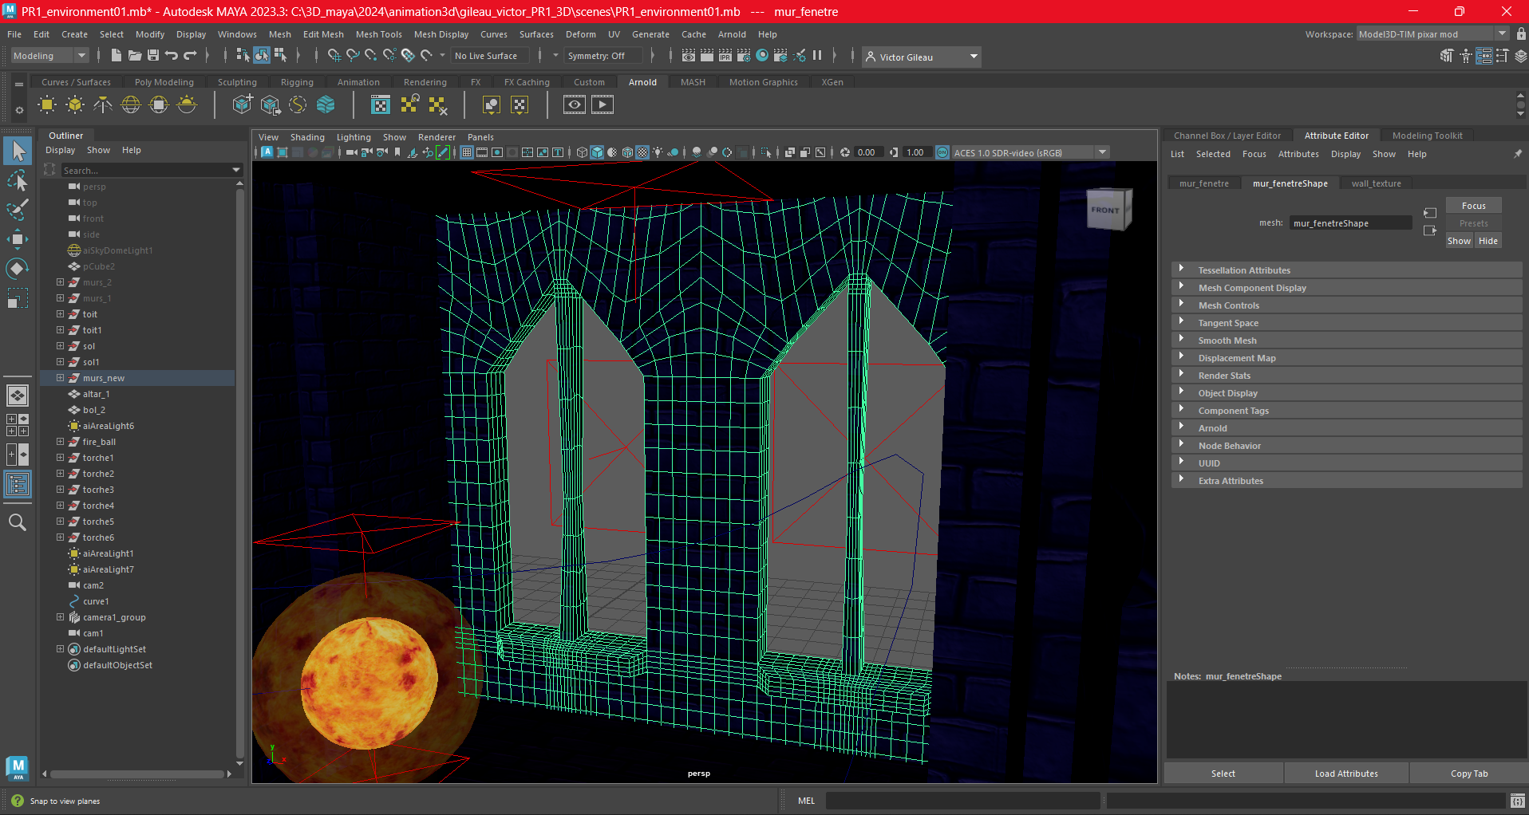The width and height of the screenshot is (1529, 815).
Task: Click the Arnold Light Portal shelf icon
Action: pyautogui.click(x=159, y=104)
